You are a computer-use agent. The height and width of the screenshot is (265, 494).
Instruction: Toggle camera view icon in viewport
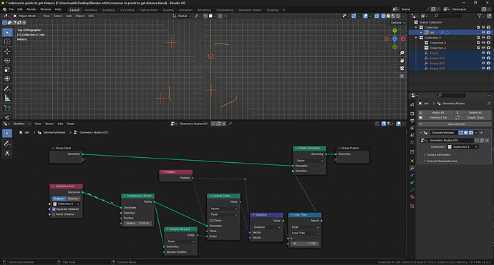tap(402, 69)
